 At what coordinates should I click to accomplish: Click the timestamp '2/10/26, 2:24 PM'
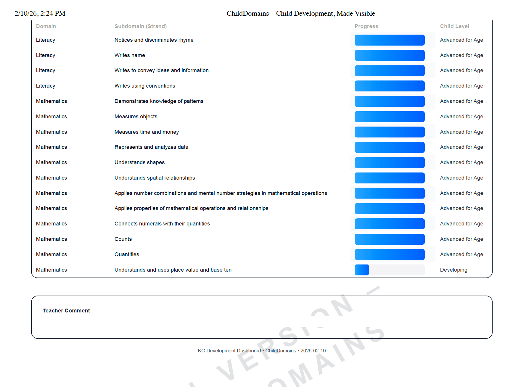[x=40, y=13]
